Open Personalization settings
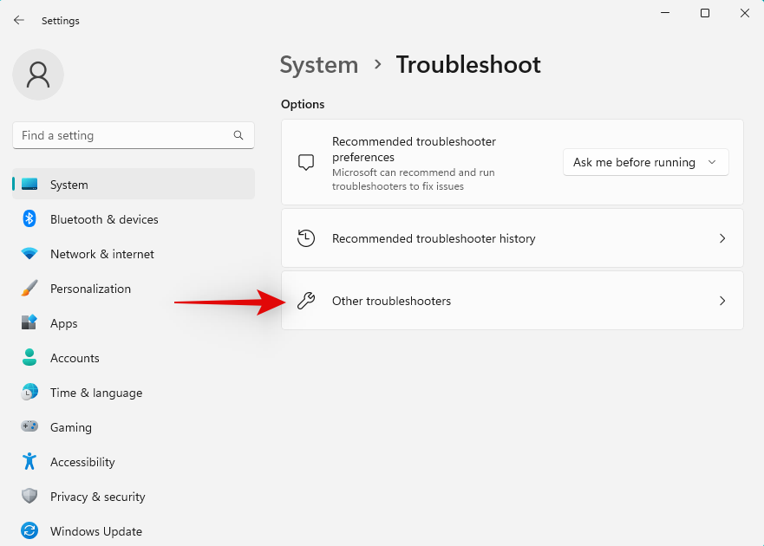The image size is (764, 546). pyautogui.click(x=133, y=289)
